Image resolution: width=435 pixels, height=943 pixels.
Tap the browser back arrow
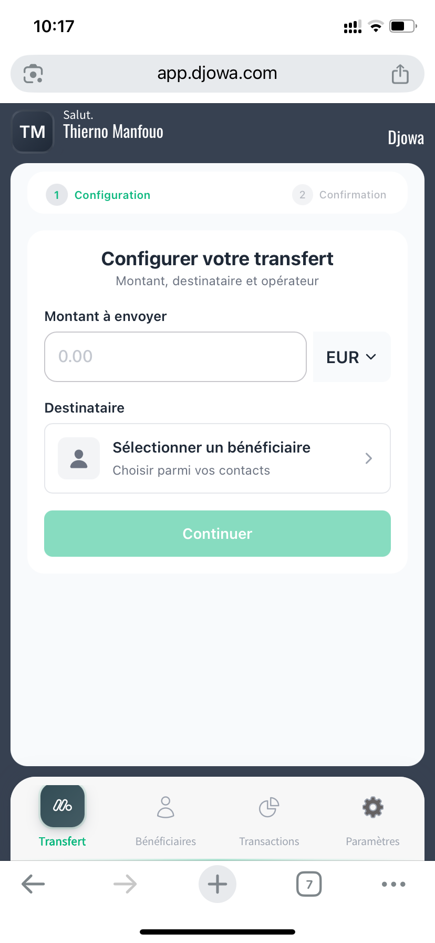point(33,884)
